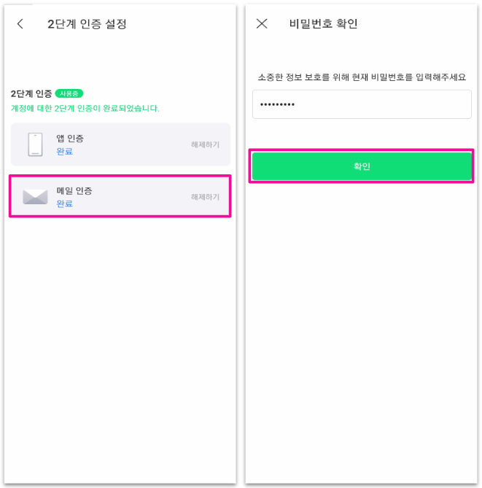Close the 비밀번호 확인 screen with X
This screenshot has width=482, height=488.
click(262, 24)
